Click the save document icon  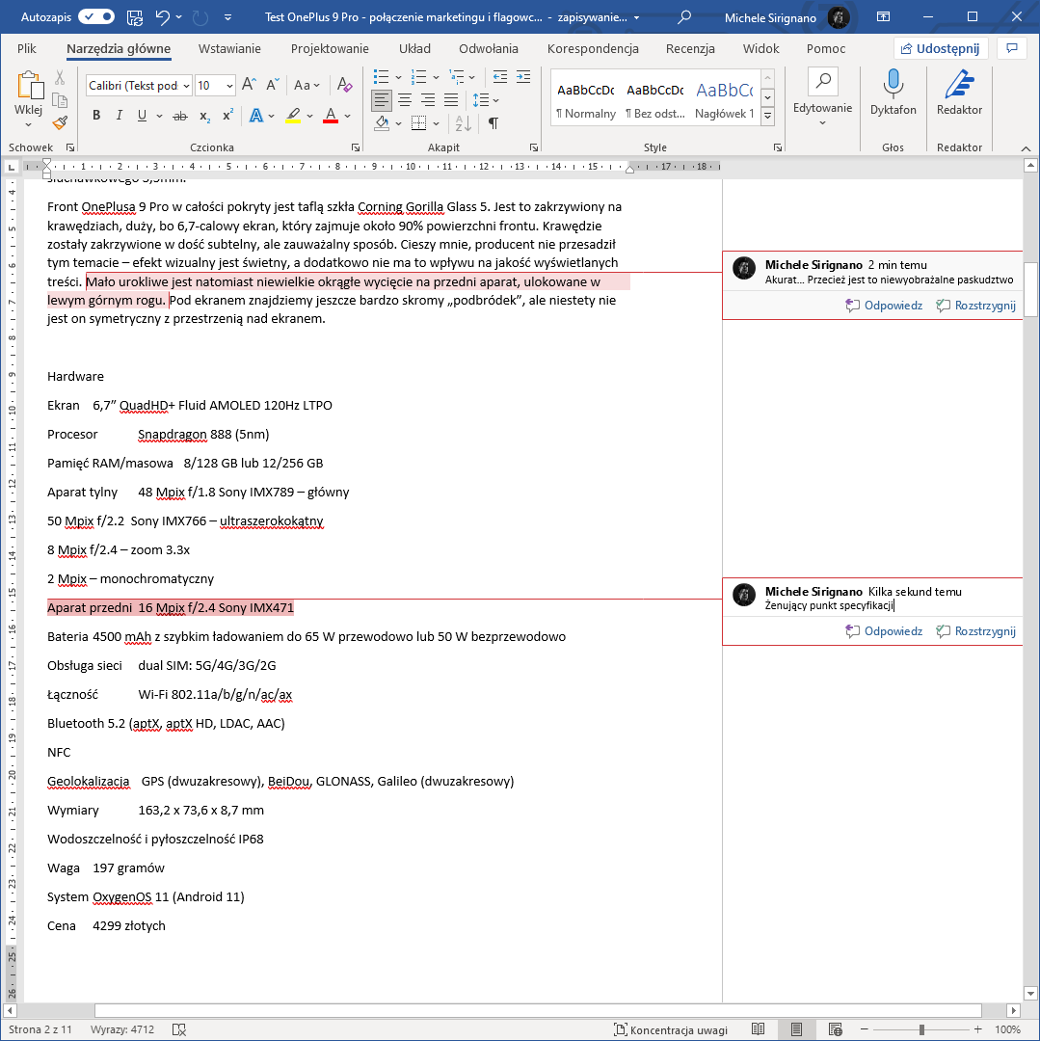tap(135, 17)
